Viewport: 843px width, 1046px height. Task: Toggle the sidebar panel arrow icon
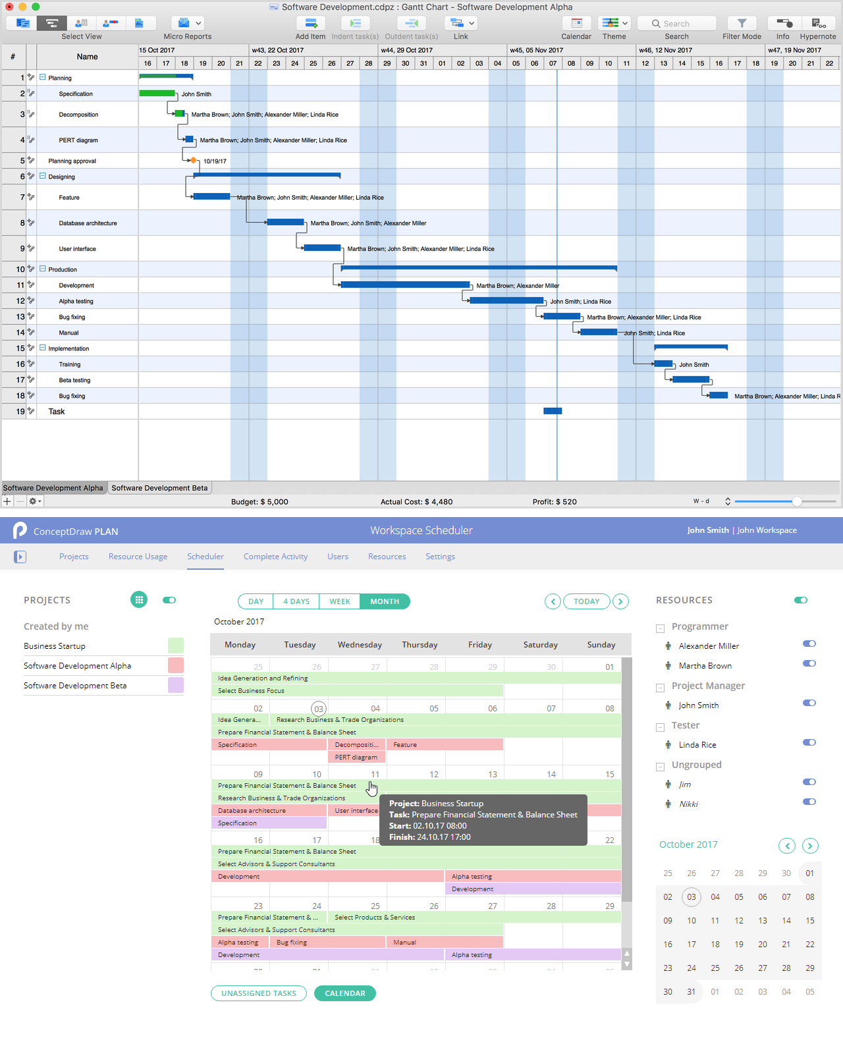tap(20, 557)
